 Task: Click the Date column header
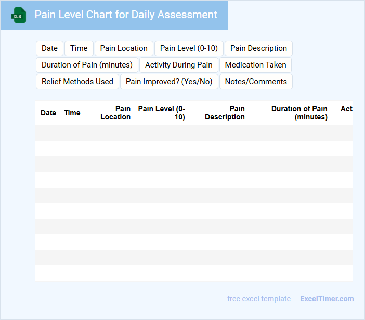(x=48, y=113)
